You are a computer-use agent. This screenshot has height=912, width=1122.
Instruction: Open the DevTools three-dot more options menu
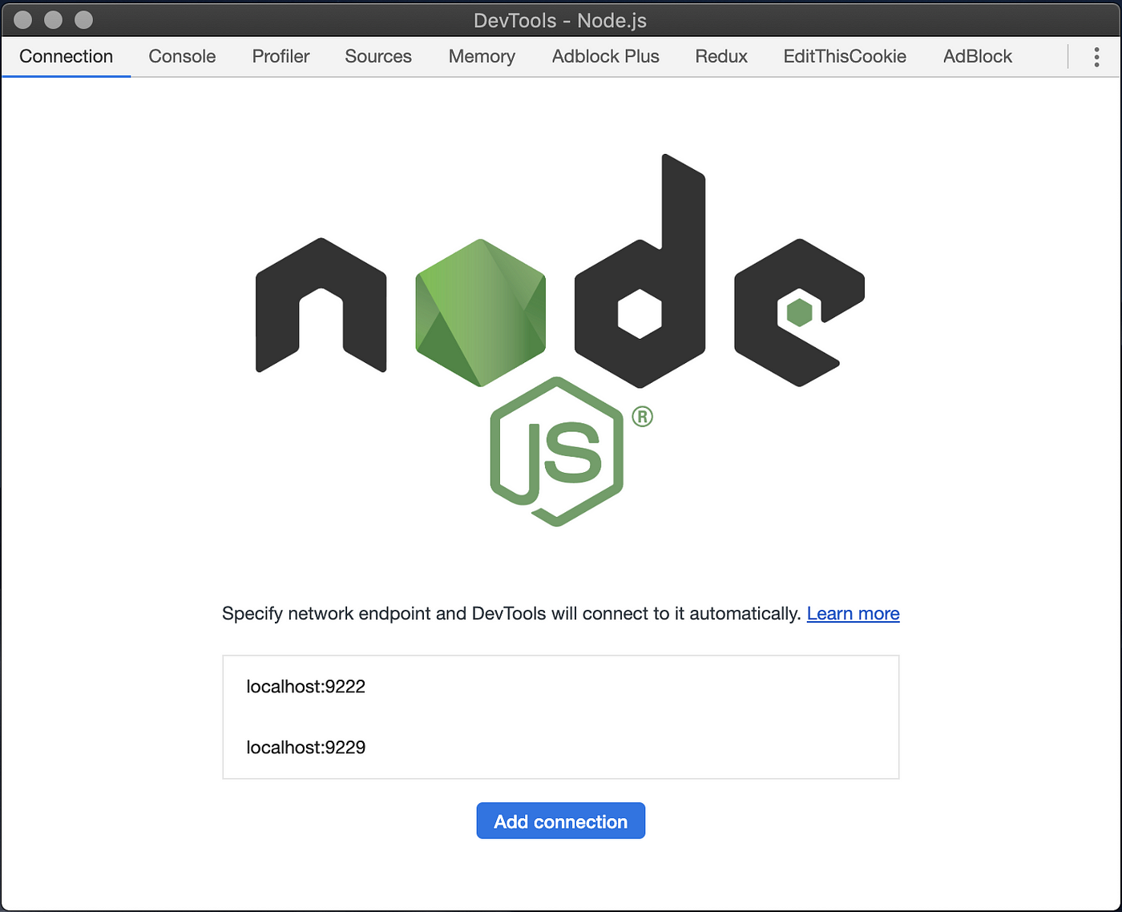pyautogui.click(x=1096, y=56)
